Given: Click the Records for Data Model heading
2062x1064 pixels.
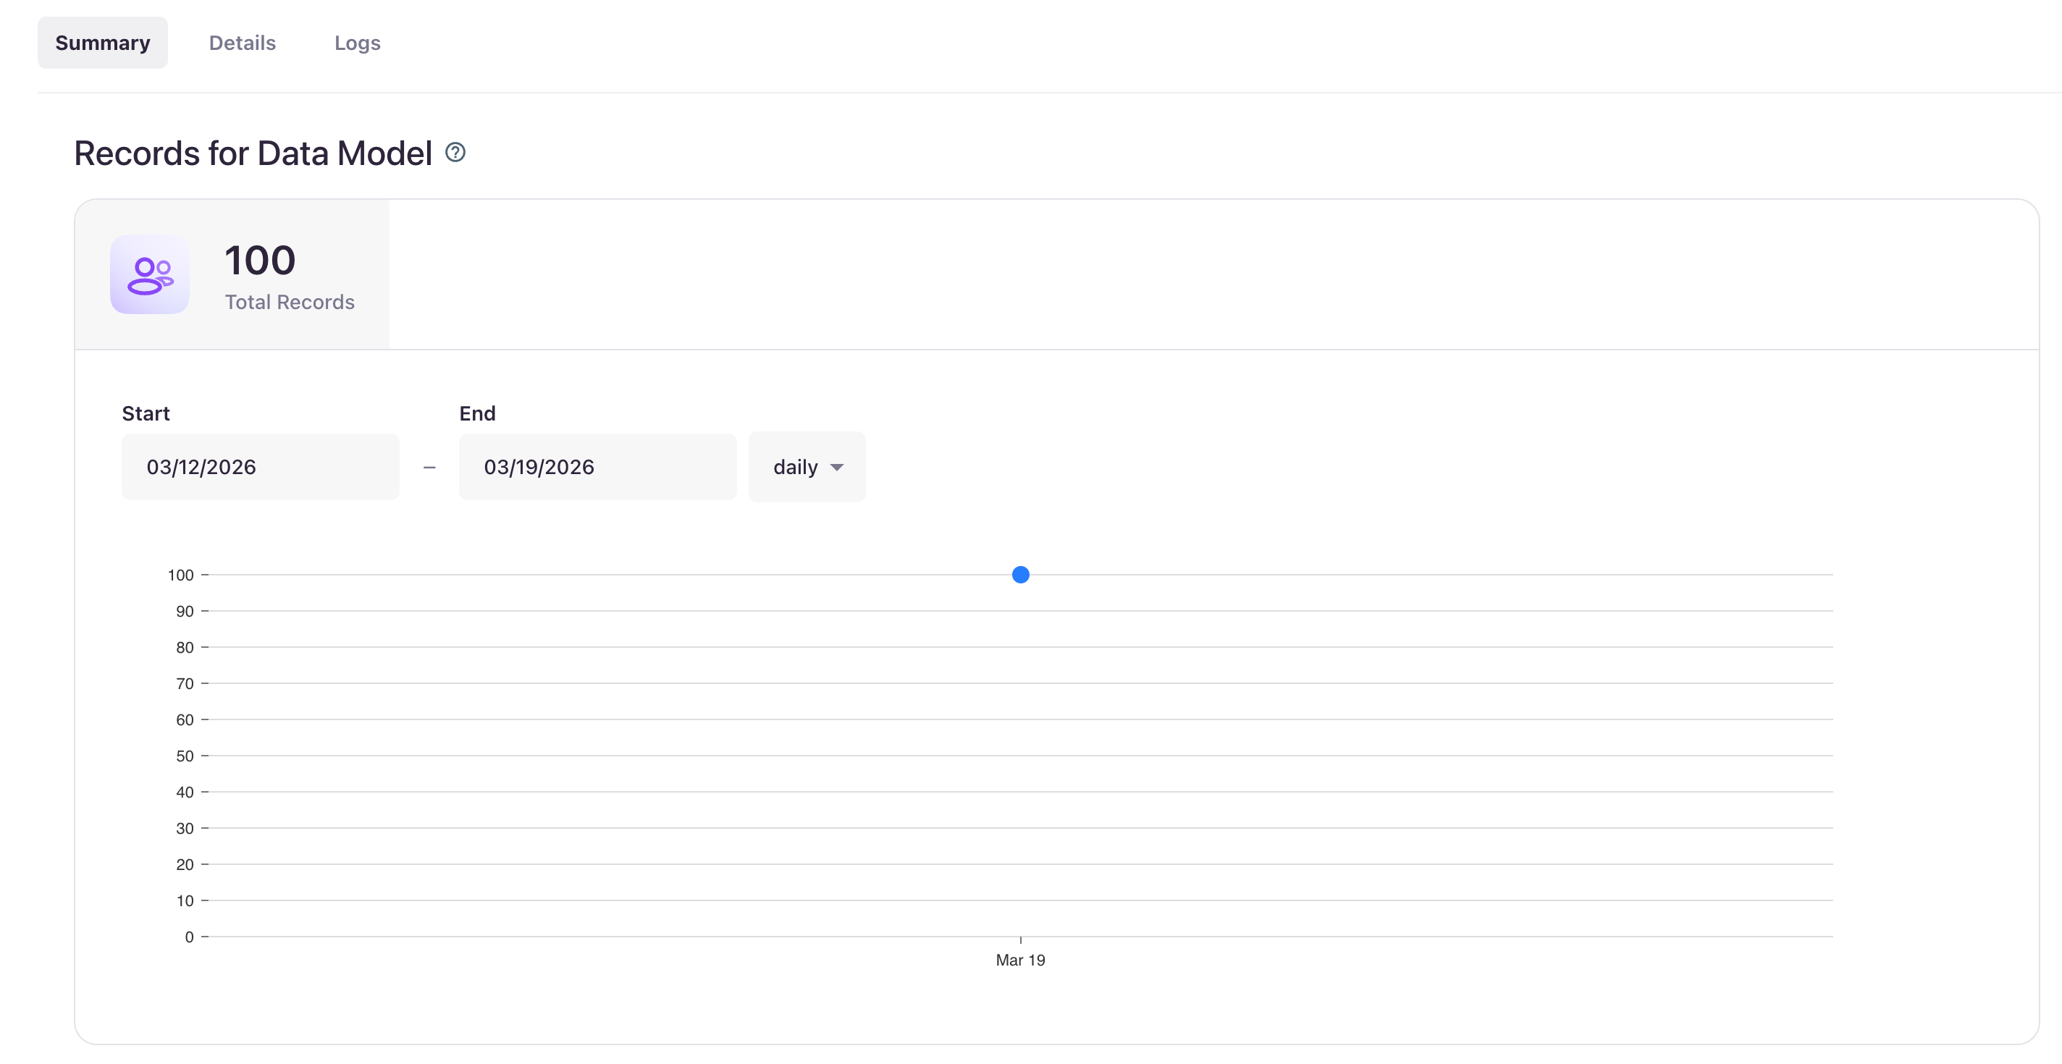Looking at the screenshot, I should (253, 153).
